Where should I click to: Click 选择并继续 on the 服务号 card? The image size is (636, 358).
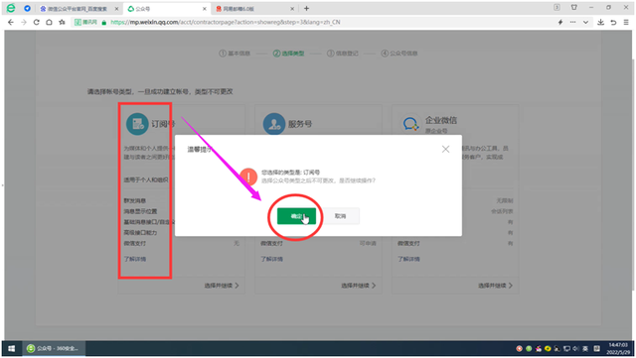[358, 286]
